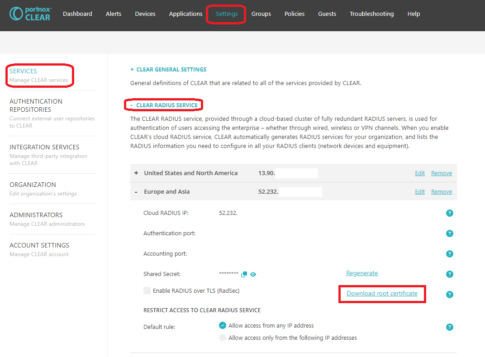
Task: Open Policies in top navigation
Action: 295,14
